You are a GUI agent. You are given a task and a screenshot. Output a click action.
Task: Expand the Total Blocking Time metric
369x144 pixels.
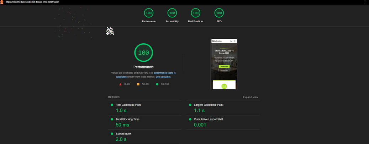[127, 120]
